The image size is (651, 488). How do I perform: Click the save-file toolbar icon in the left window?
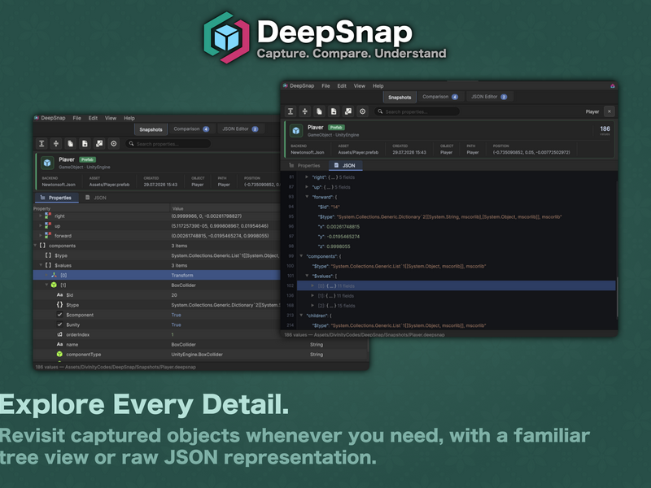click(x=85, y=144)
